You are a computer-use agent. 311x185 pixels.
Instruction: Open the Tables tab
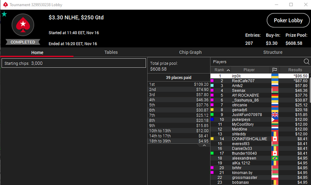pos(111,52)
